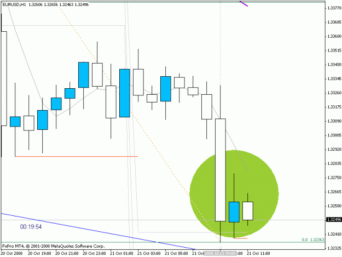
Task: Click the 1.33345 price axis label
Action: (334, 78)
